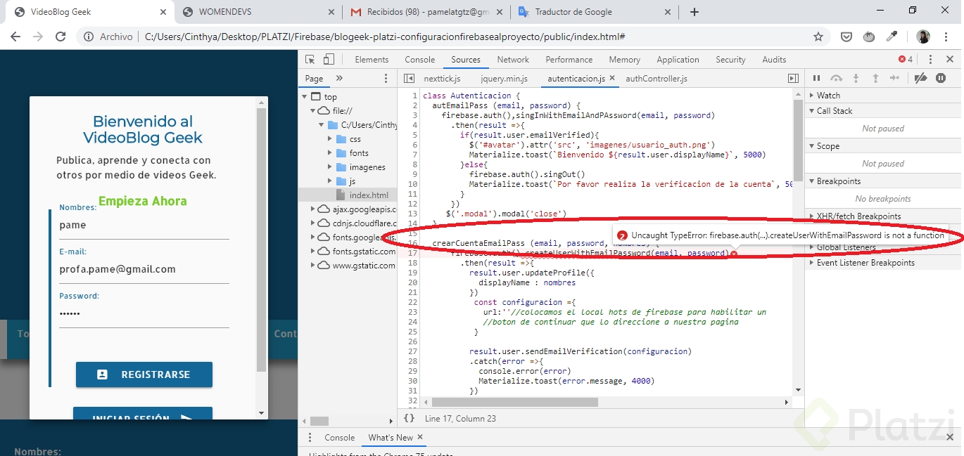This screenshot has width=964, height=456.
Task: Switch to the Network tab
Action: pos(513,60)
